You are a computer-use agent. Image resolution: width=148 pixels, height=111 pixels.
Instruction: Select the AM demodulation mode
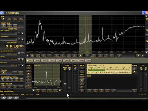[x=30, y=61]
